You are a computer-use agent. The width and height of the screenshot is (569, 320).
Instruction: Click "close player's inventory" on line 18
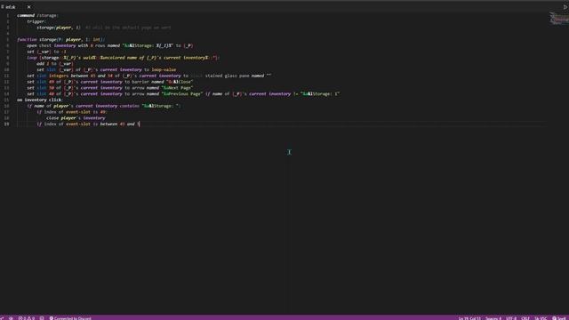pos(76,118)
